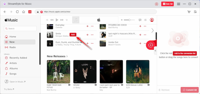
Task: Open more options for Dum, Dumb, and Dumber
Action: [x=92, y=43]
